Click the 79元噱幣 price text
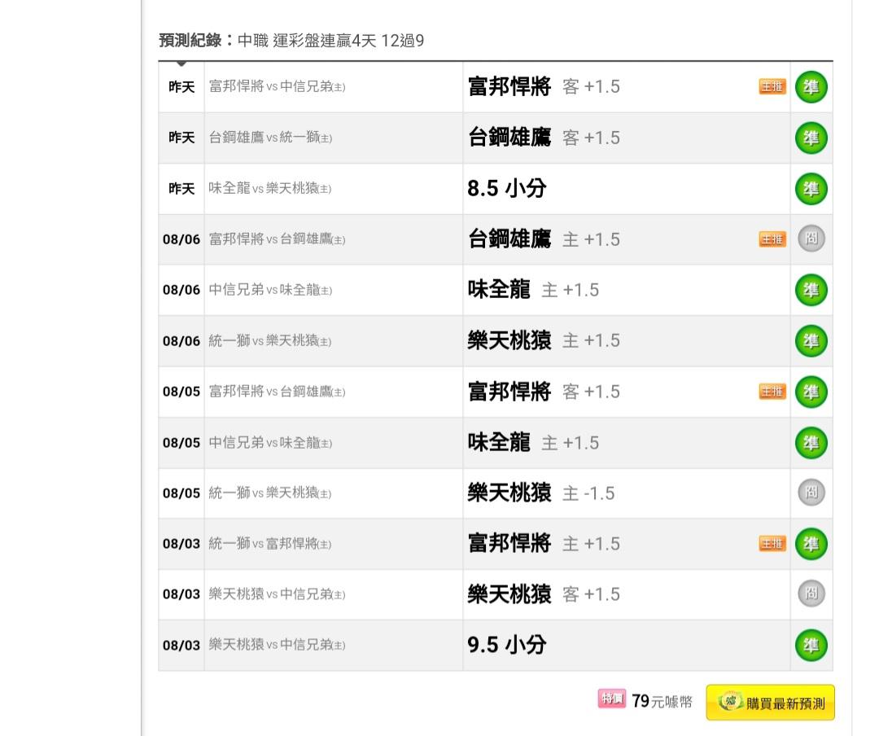 click(662, 701)
